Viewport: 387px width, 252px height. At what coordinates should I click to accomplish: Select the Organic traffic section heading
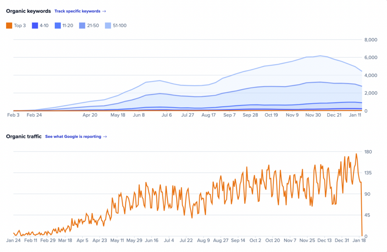(23, 136)
